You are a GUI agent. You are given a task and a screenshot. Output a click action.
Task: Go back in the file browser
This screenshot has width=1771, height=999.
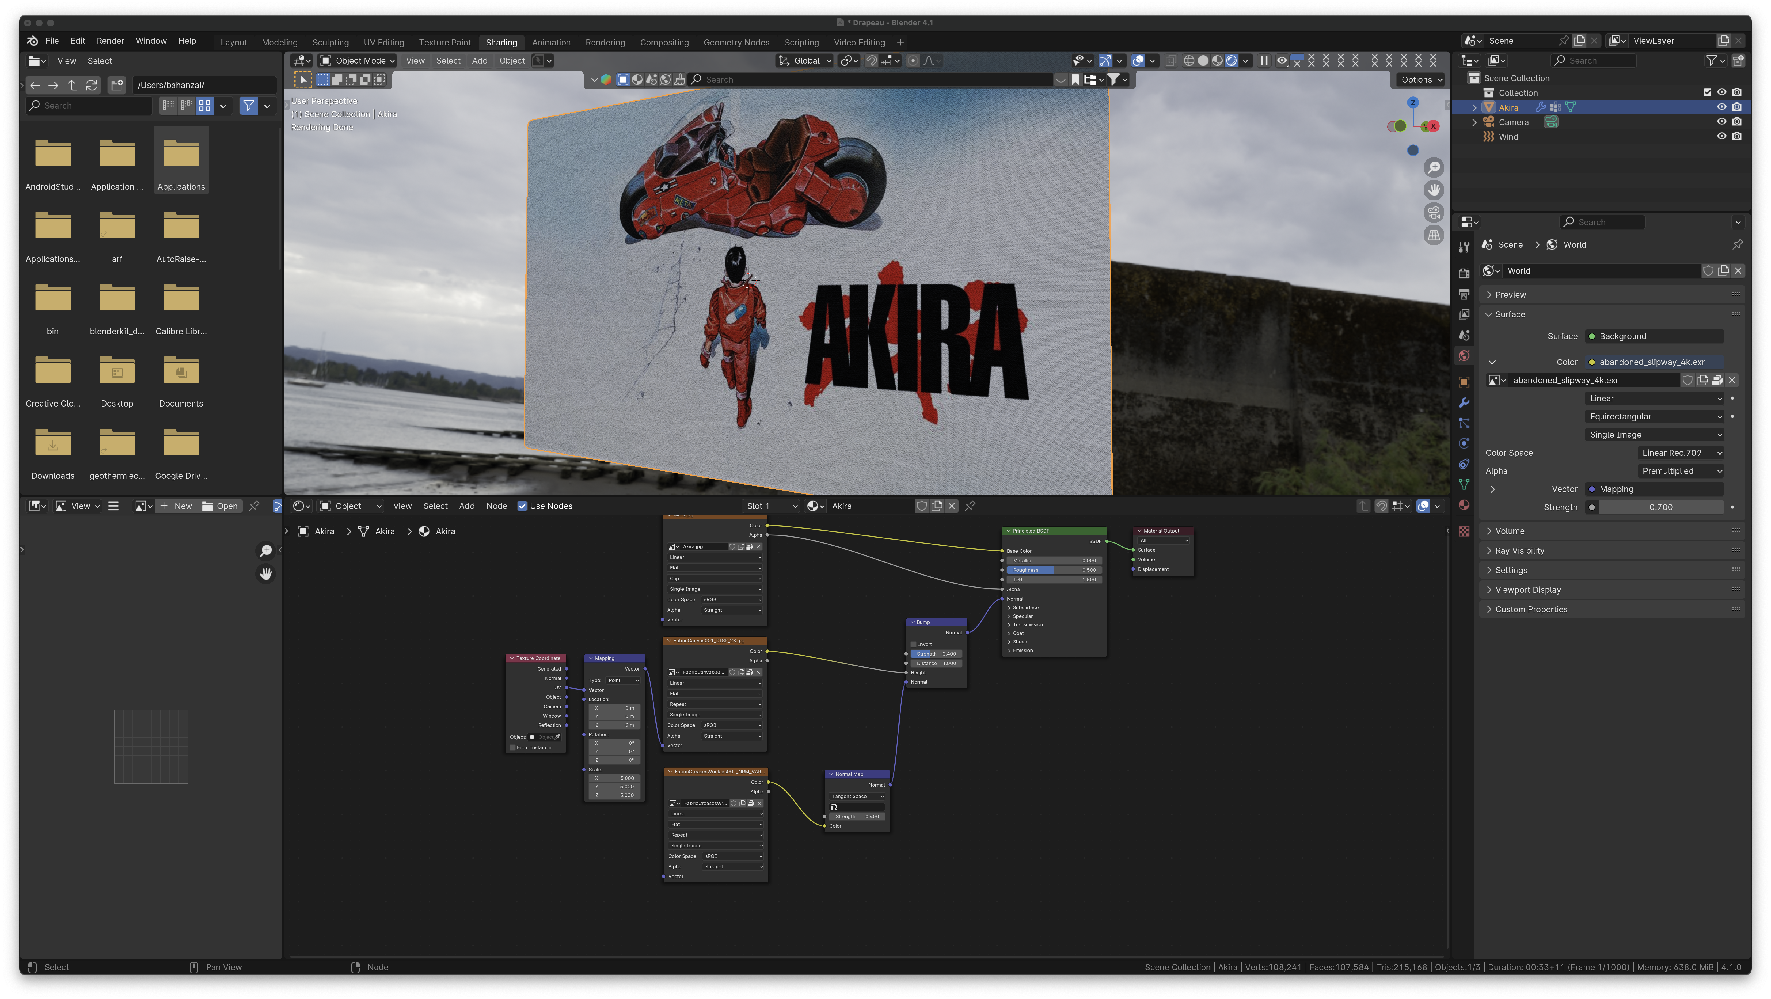click(35, 85)
